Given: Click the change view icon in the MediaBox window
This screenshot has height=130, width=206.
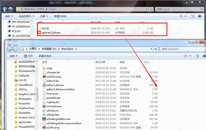Looking at the screenshot, I should click(186, 56).
